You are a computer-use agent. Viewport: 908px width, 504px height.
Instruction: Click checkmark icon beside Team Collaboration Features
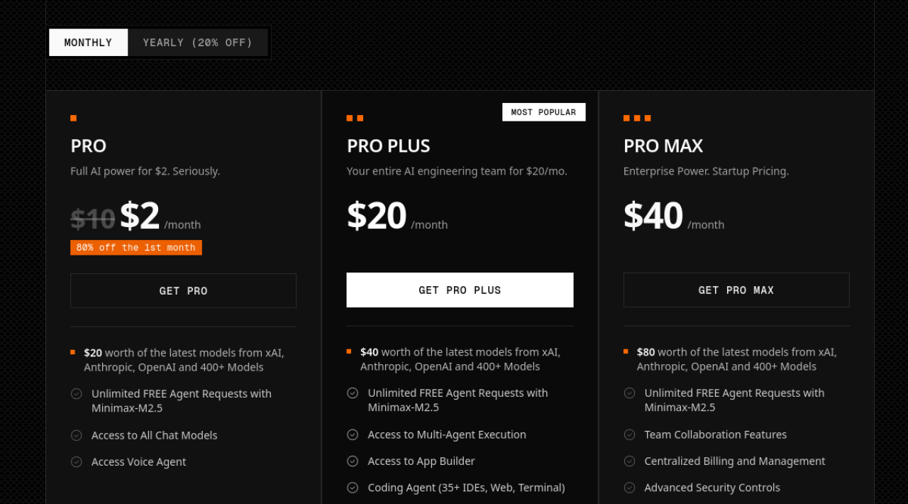(629, 434)
